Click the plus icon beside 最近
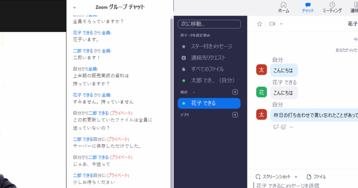 pos(235,92)
